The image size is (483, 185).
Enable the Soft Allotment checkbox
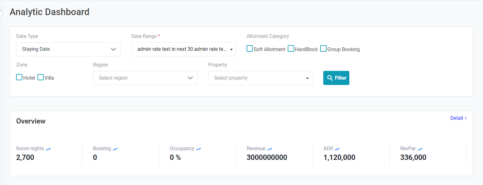point(250,49)
